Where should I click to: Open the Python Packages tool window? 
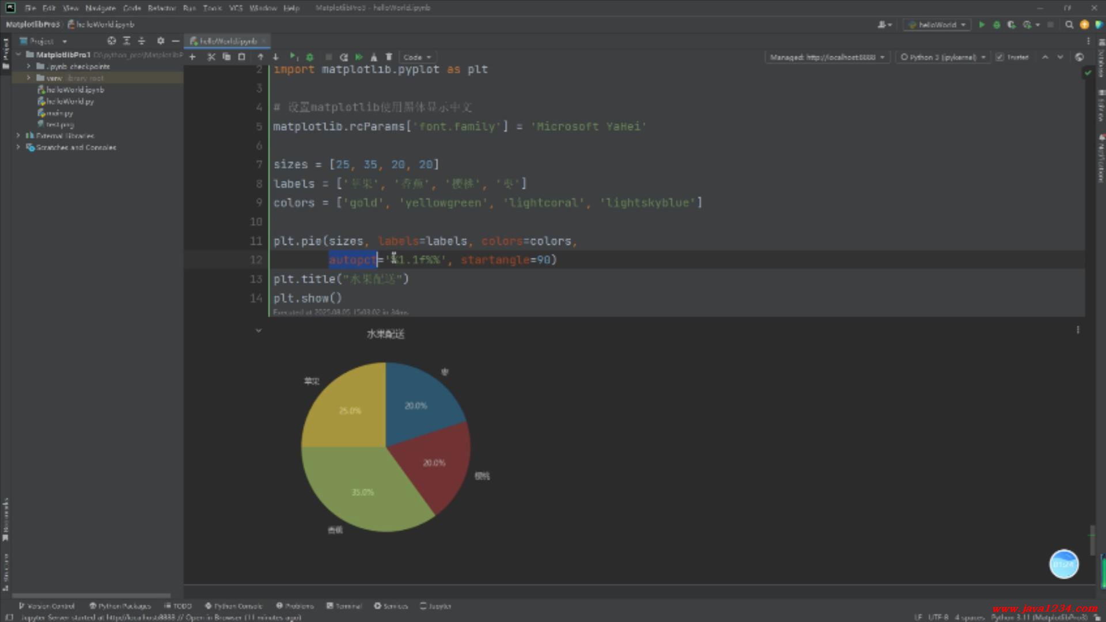(120, 606)
